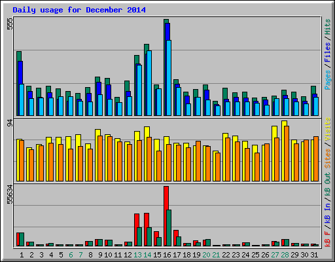The height and width of the screenshot is (262, 335).
Task: Click x-axis day label "18"
Action: click(x=186, y=255)
